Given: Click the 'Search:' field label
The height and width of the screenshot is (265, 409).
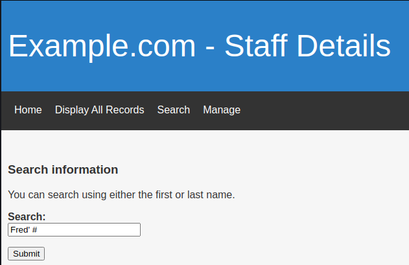Looking at the screenshot, I should (x=27, y=216).
